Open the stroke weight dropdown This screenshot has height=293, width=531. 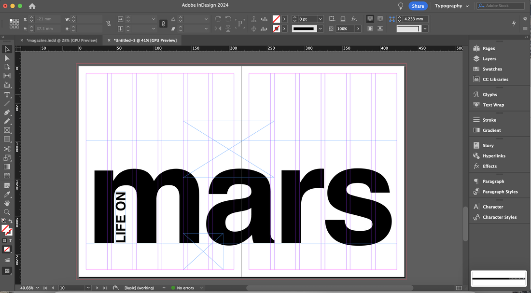pos(321,19)
